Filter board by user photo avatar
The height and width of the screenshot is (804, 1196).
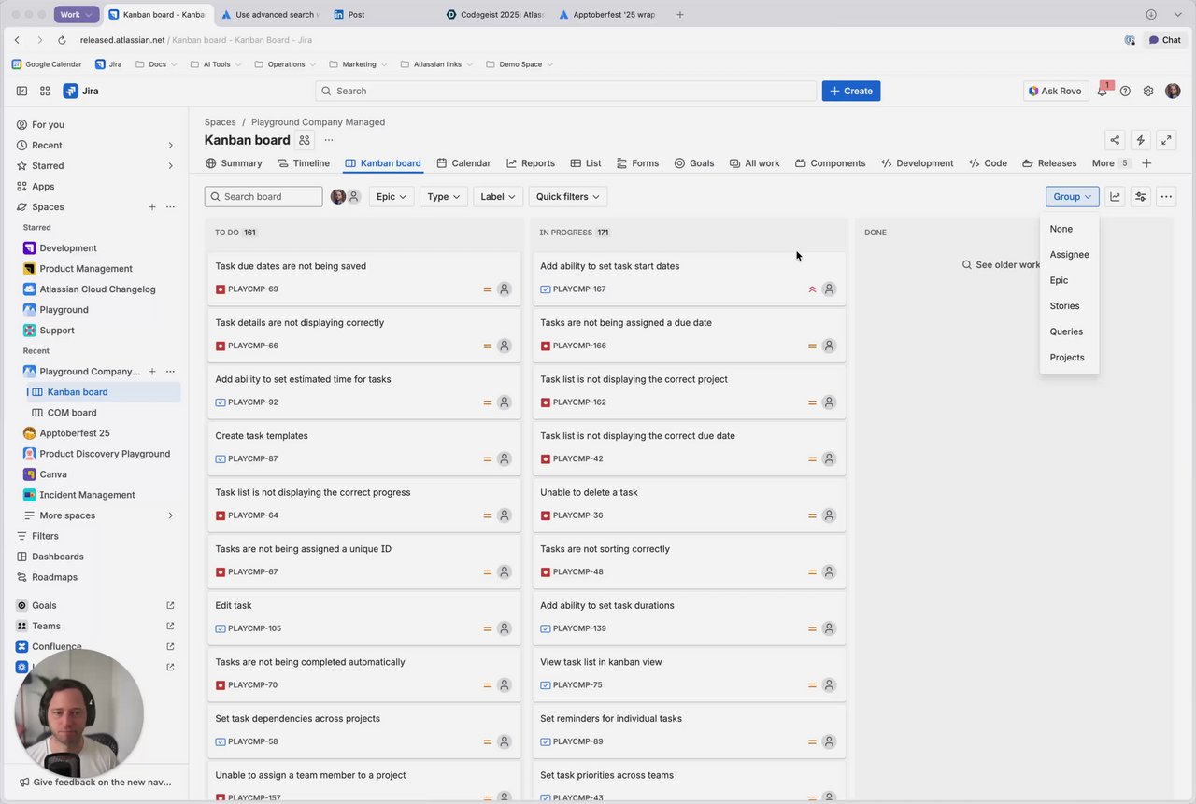click(x=338, y=197)
